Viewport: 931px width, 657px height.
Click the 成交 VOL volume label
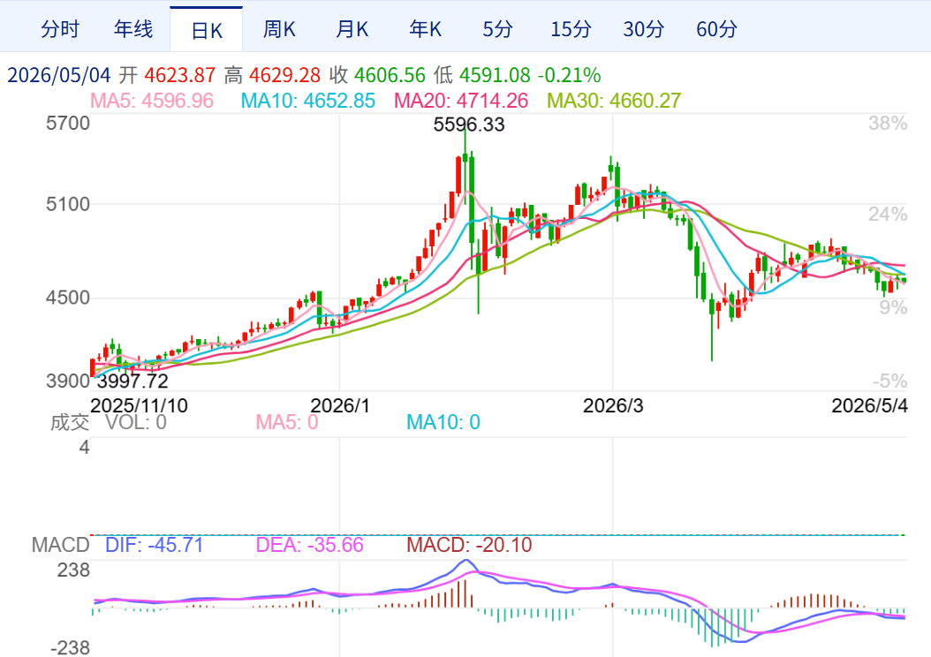pos(108,422)
